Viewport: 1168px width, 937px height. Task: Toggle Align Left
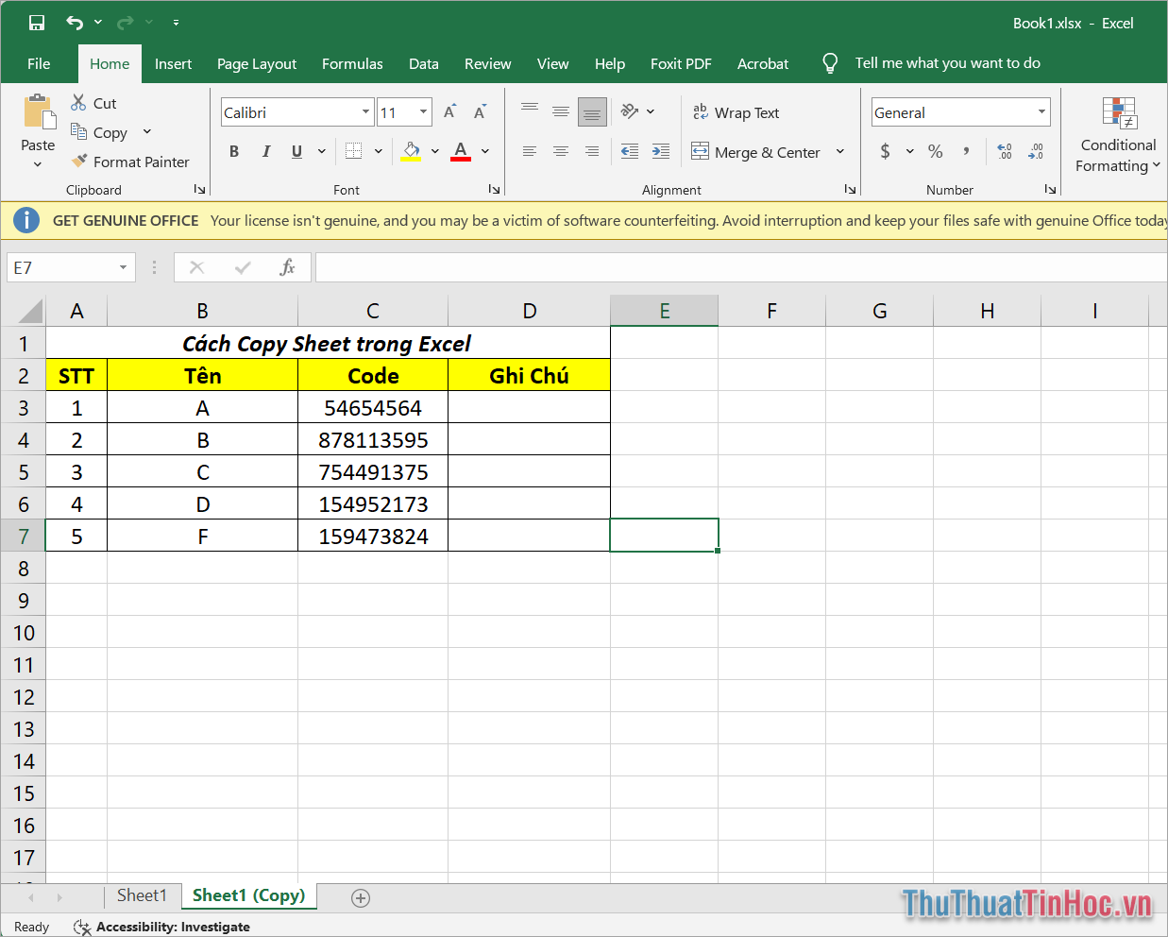pyautogui.click(x=530, y=151)
